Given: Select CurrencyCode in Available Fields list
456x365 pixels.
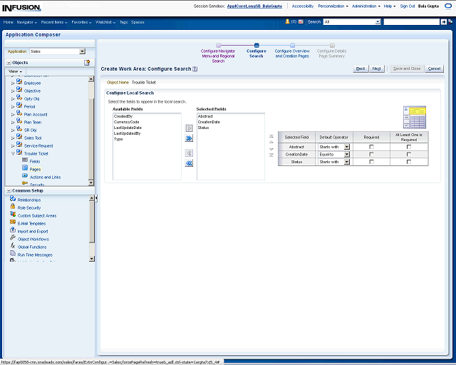Looking at the screenshot, I should 128,121.
